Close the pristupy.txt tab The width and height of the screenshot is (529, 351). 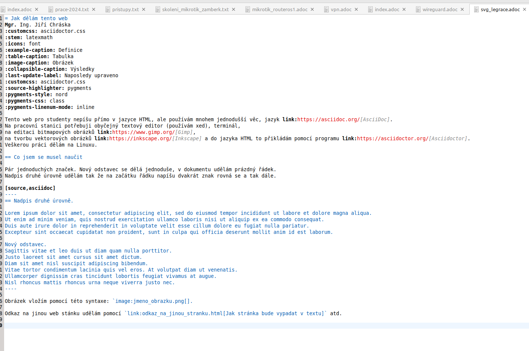coord(144,9)
